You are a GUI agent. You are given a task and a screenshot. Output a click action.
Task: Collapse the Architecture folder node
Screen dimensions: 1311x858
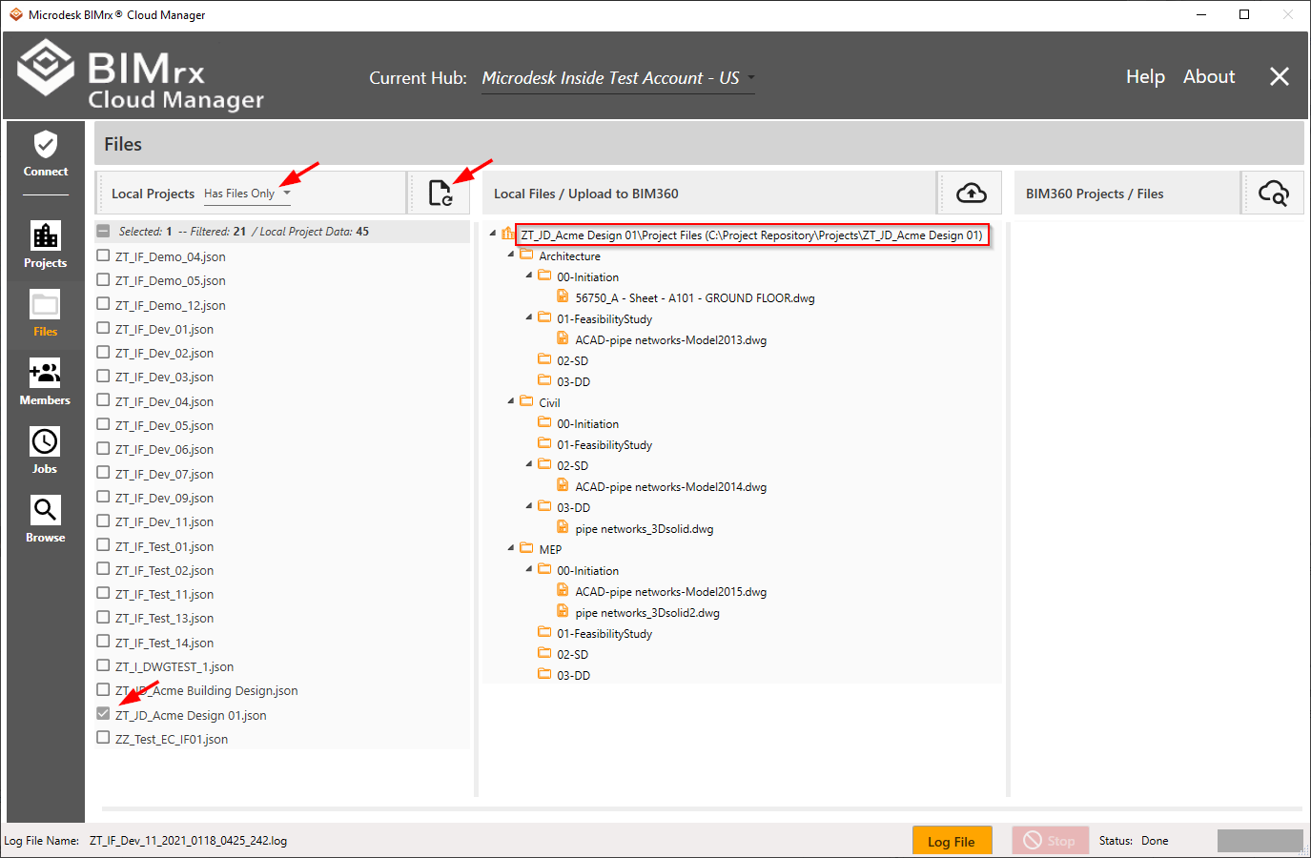point(511,255)
